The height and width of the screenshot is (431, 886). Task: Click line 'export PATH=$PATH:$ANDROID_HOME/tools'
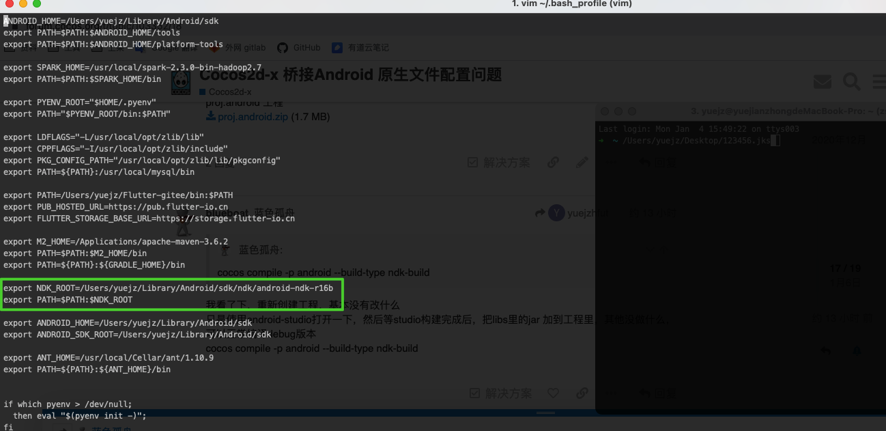tap(91, 32)
